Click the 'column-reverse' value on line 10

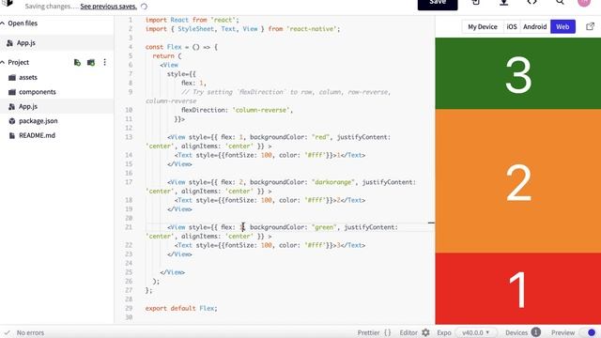coord(261,110)
